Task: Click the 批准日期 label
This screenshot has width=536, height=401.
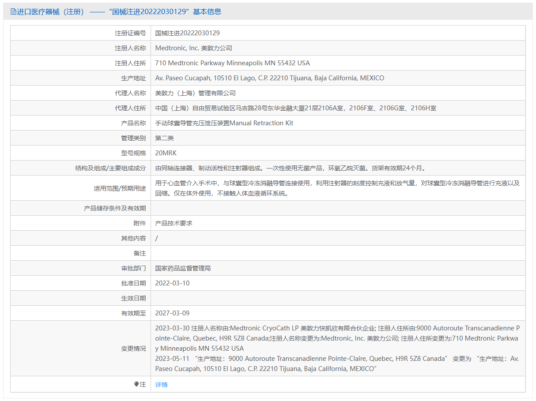Action: [133, 283]
